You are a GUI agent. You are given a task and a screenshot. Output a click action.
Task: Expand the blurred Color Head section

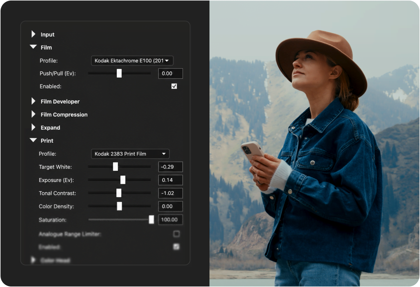(x=33, y=260)
